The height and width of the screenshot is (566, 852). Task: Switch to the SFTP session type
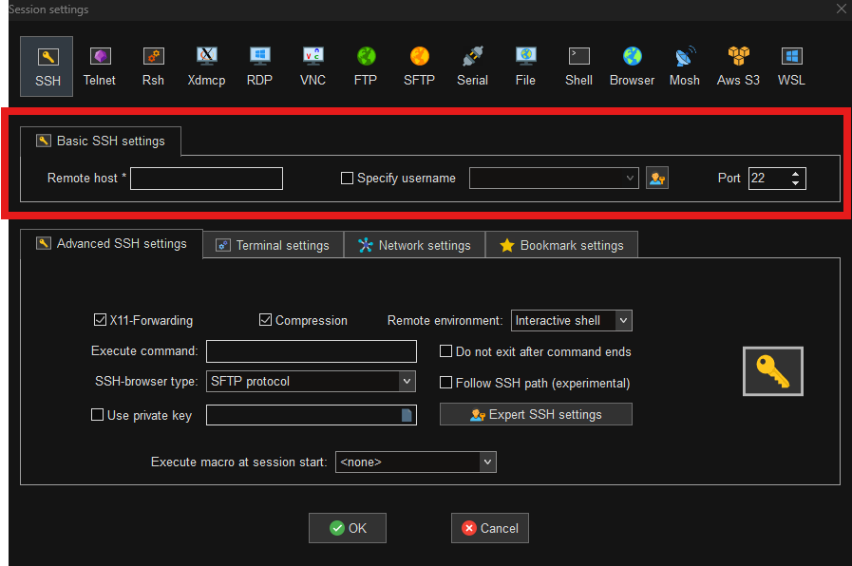point(419,66)
